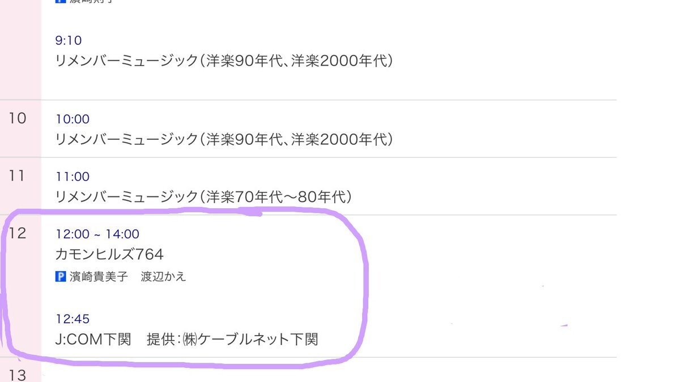Click the 12:00 ~ 14:00 time label
Image resolution: width=680 pixels, height=382 pixels.
(x=97, y=234)
